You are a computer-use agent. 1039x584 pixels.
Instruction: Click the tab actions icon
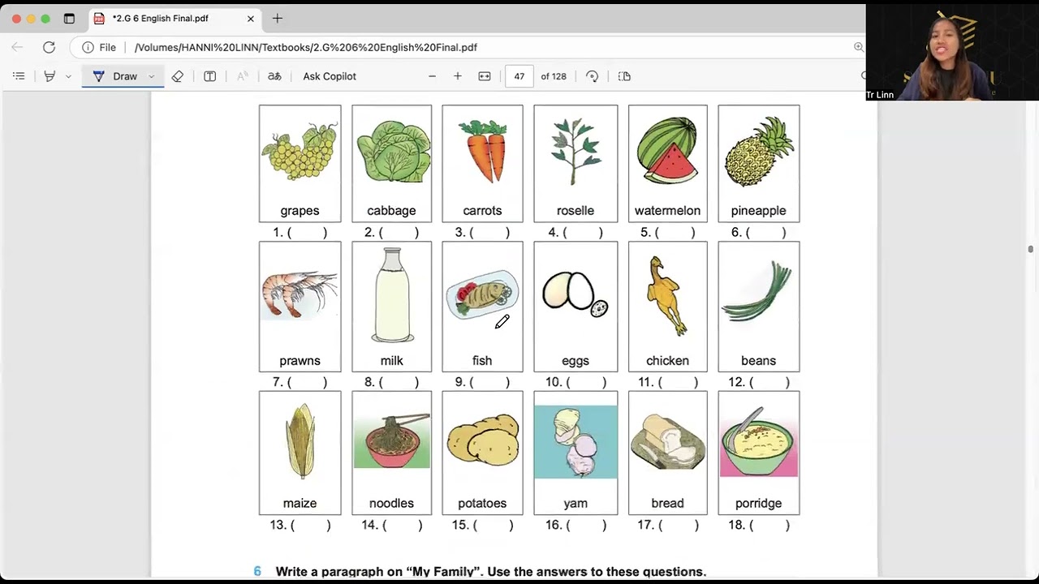tap(69, 19)
